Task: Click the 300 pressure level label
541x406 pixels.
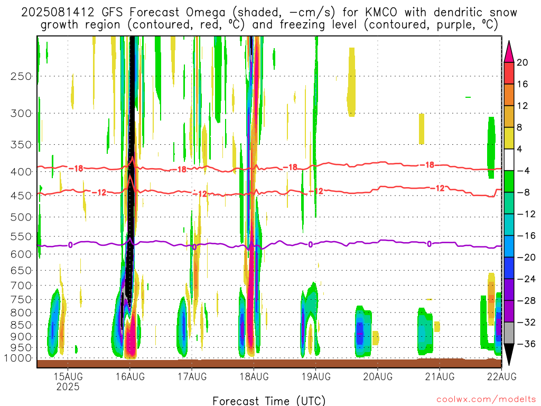Action: (x=21, y=113)
